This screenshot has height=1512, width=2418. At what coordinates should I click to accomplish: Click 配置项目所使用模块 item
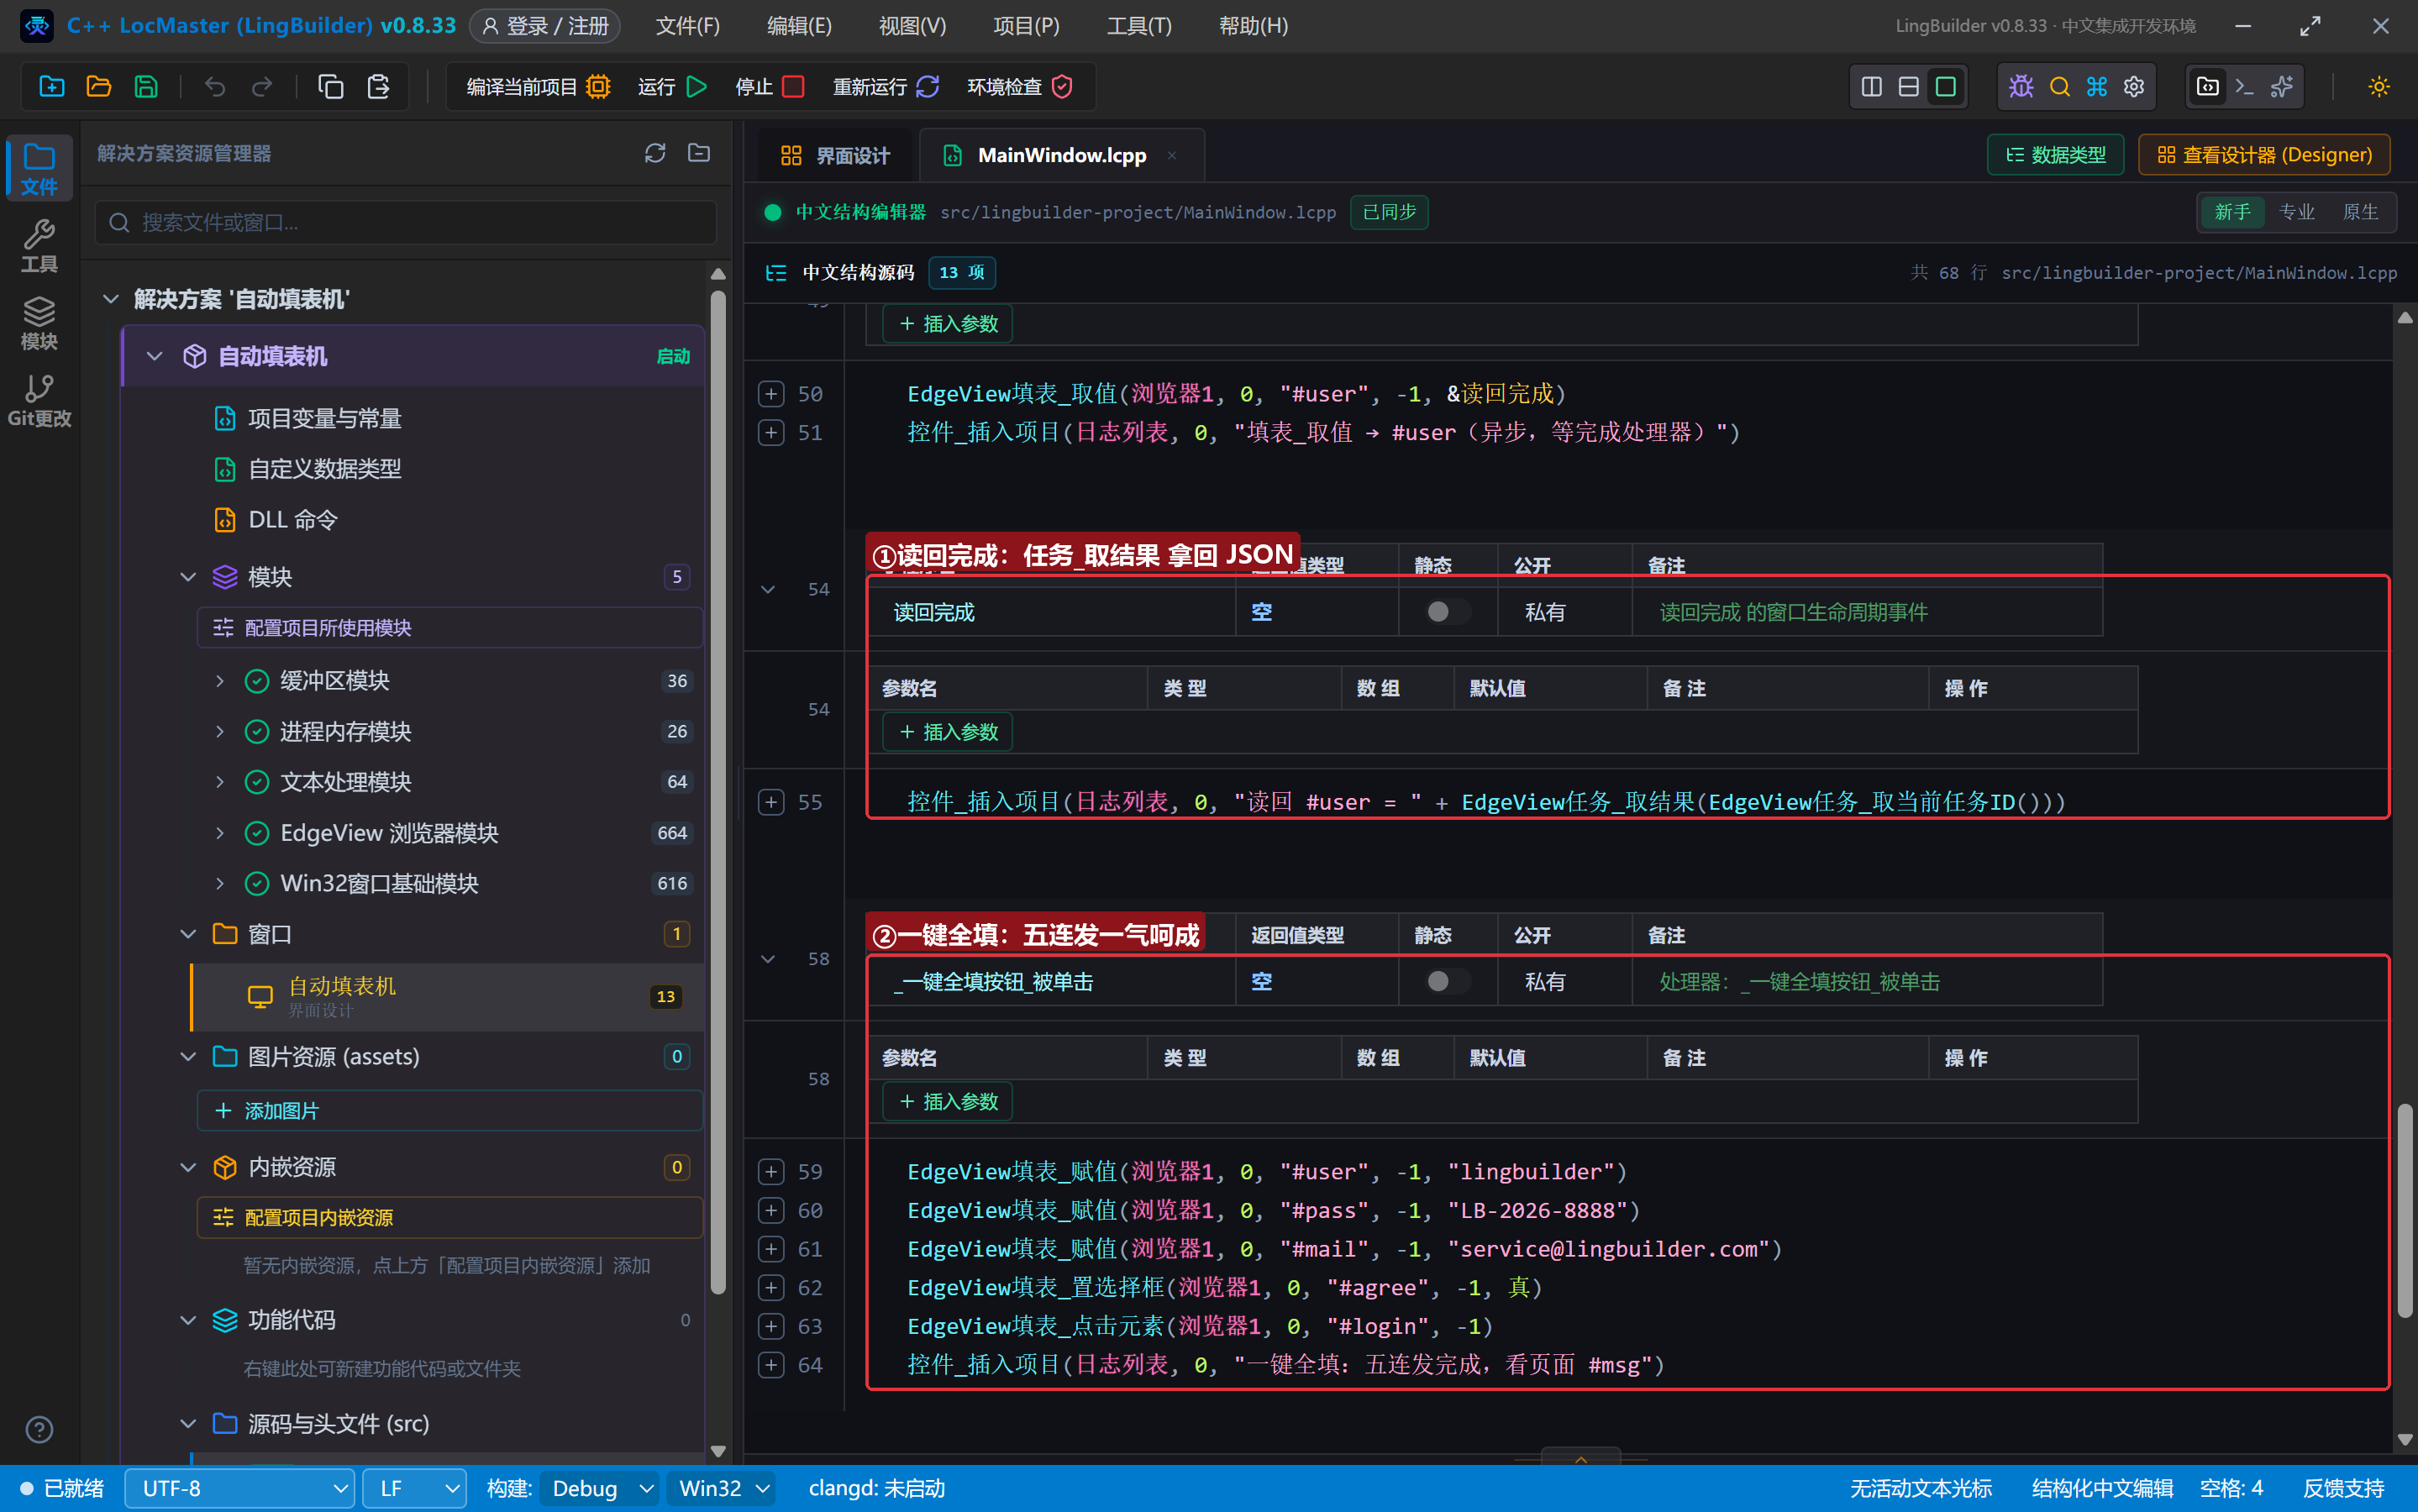coord(450,628)
